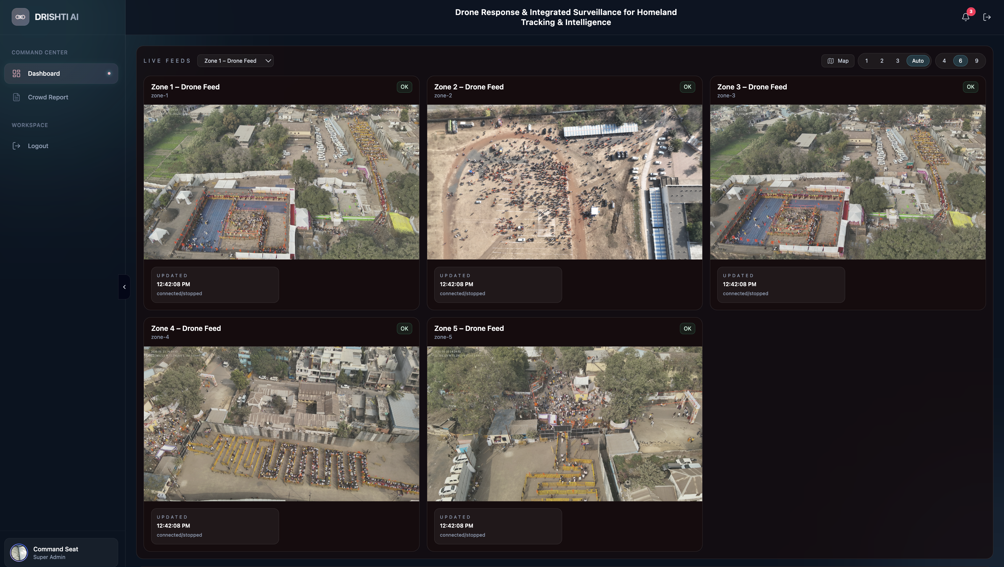Viewport: 1004px width, 567px height.
Task: Go to the Dashboard menu item
Action: pyautogui.click(x=44, y=74)
